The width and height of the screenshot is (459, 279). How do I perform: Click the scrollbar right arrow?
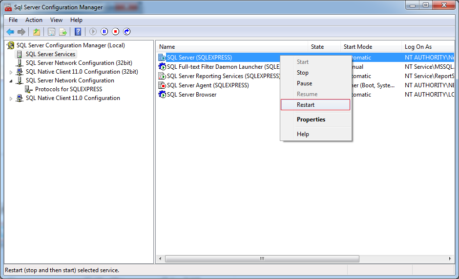(x=450, y=259)
